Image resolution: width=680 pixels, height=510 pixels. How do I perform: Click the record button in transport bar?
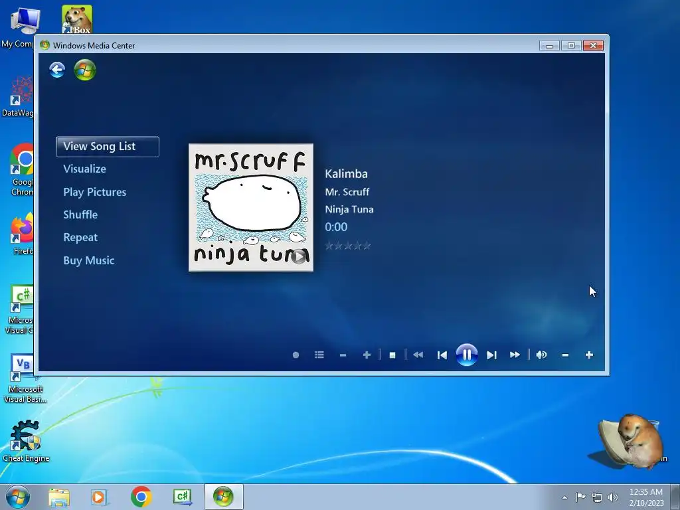296,355
